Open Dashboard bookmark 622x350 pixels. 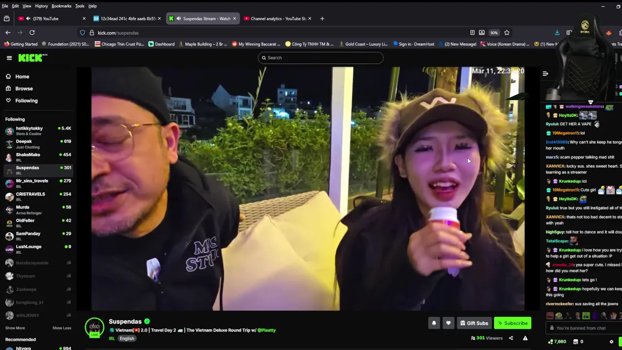pyautogui.click(x=161, y=44)
